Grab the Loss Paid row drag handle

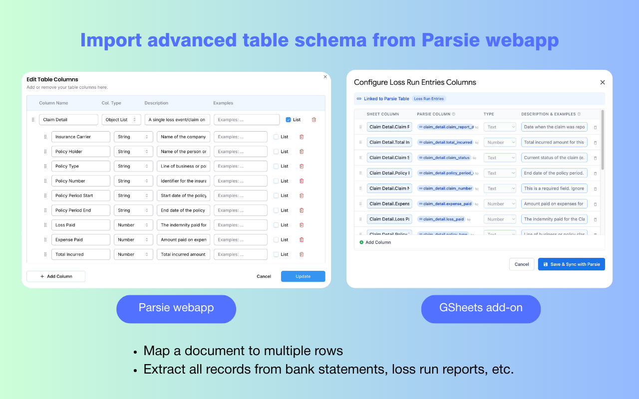[45, 225]
